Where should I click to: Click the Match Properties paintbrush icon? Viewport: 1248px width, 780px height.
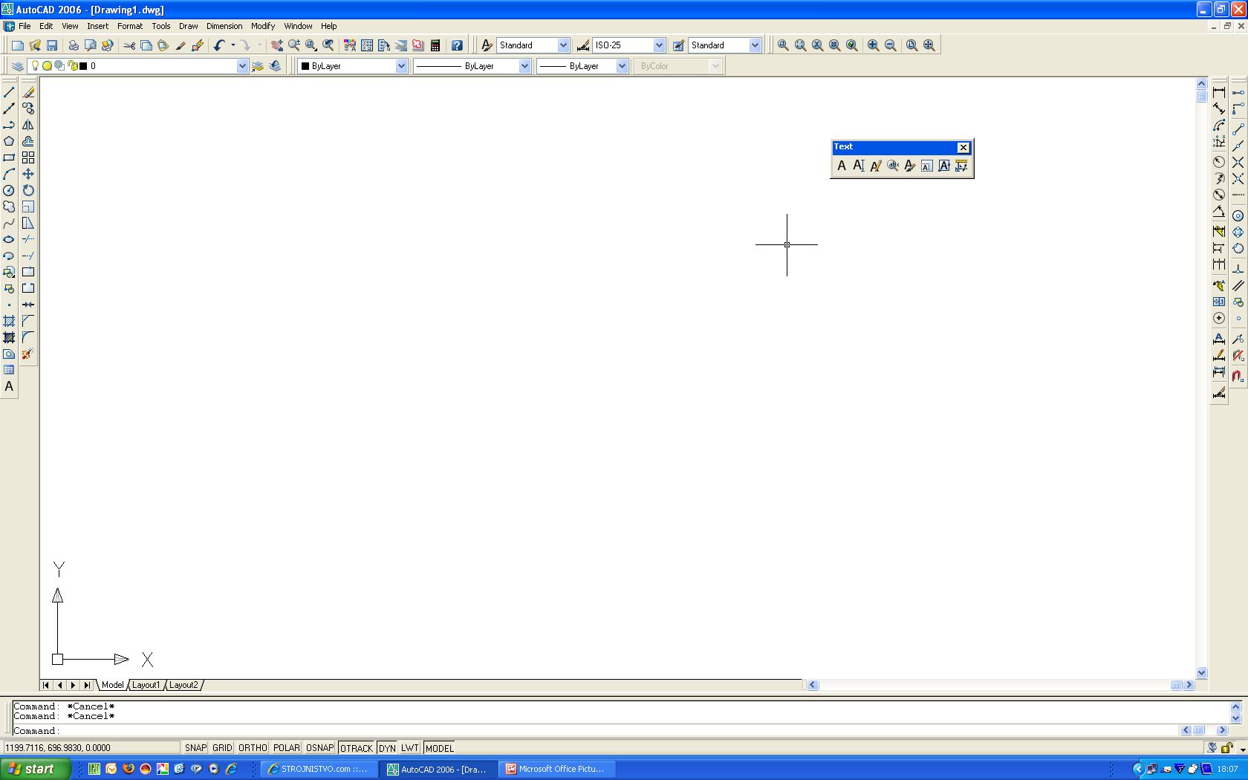coord(181,45)
